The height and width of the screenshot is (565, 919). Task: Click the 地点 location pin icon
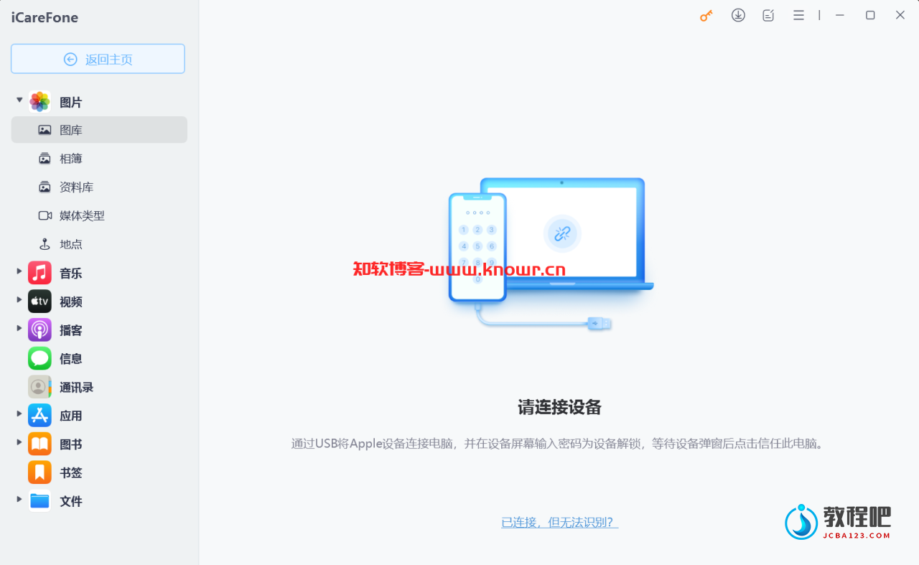tap(45, 244)
